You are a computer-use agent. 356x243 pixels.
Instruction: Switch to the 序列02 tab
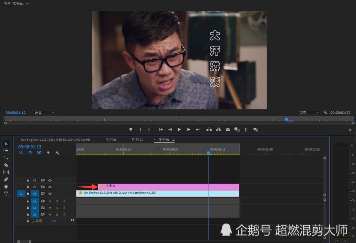point(137,140)
